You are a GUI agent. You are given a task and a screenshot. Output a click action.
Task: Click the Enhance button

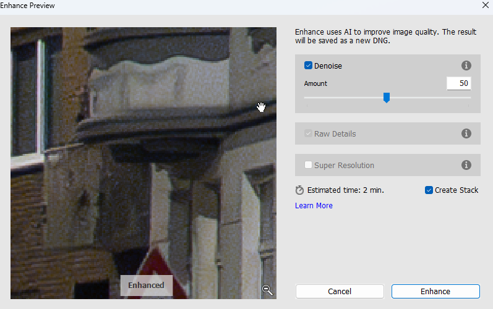[435, 292]
